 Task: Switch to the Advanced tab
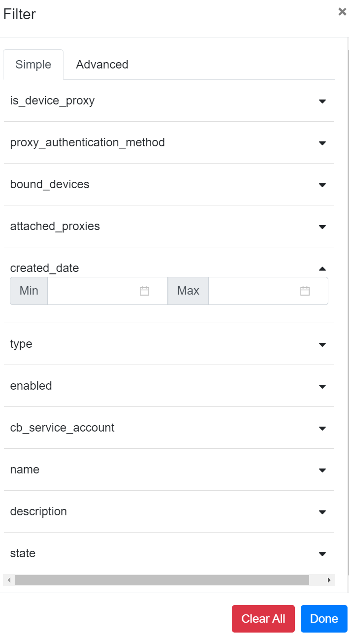[x=102, y=65]
